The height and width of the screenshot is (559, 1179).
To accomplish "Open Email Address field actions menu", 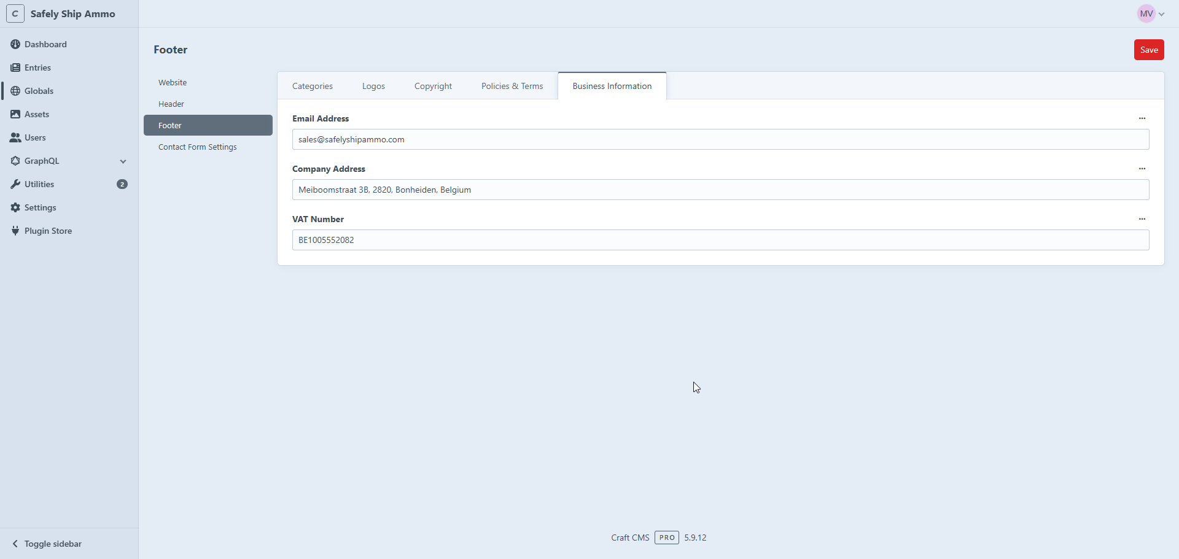I will pos(1142,118).
